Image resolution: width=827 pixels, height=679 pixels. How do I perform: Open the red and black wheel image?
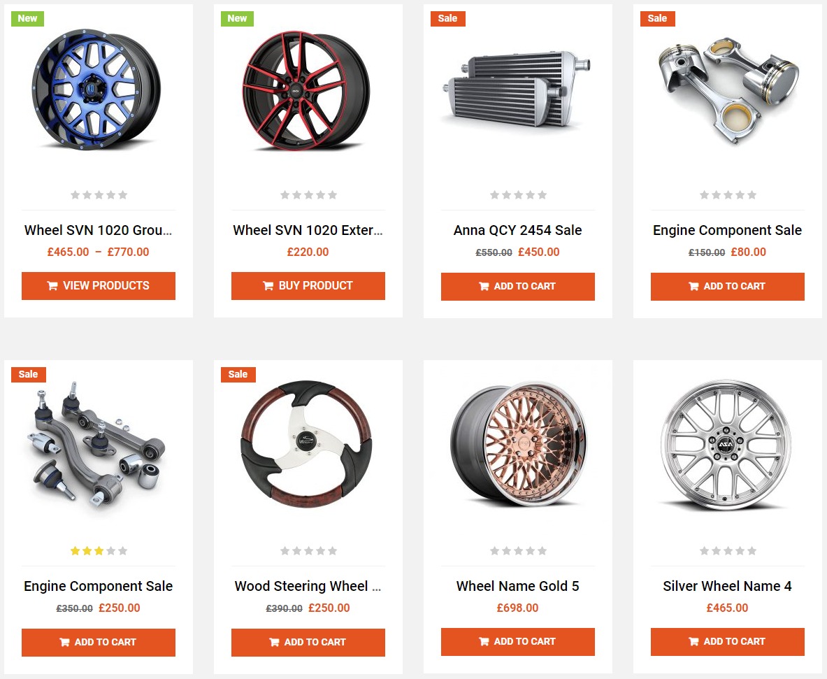pos(306,90)
